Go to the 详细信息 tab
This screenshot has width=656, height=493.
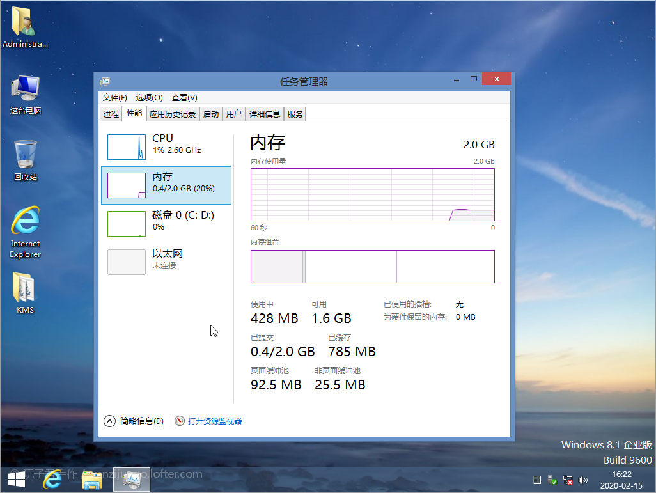click(x=265, y=114)
